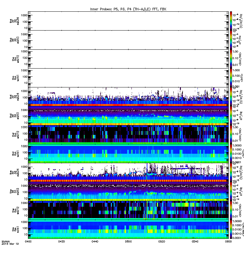
Task: Click the color bar of the thd fbk edc12 panel
Action: (231, 135)
